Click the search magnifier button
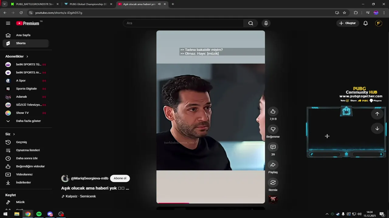The image size is (389, 218). point(251,23)
